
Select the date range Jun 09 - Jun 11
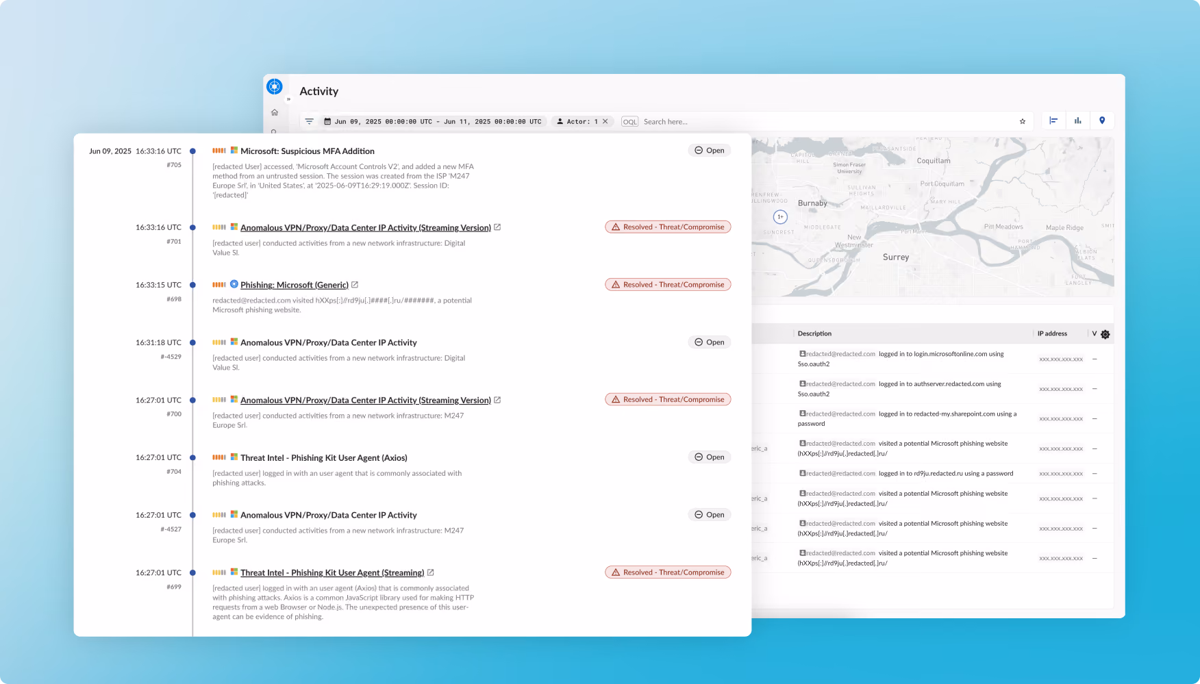[x=433, y=121]
